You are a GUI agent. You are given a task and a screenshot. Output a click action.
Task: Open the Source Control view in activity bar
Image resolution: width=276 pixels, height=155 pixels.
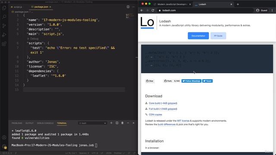coord(4,26)
